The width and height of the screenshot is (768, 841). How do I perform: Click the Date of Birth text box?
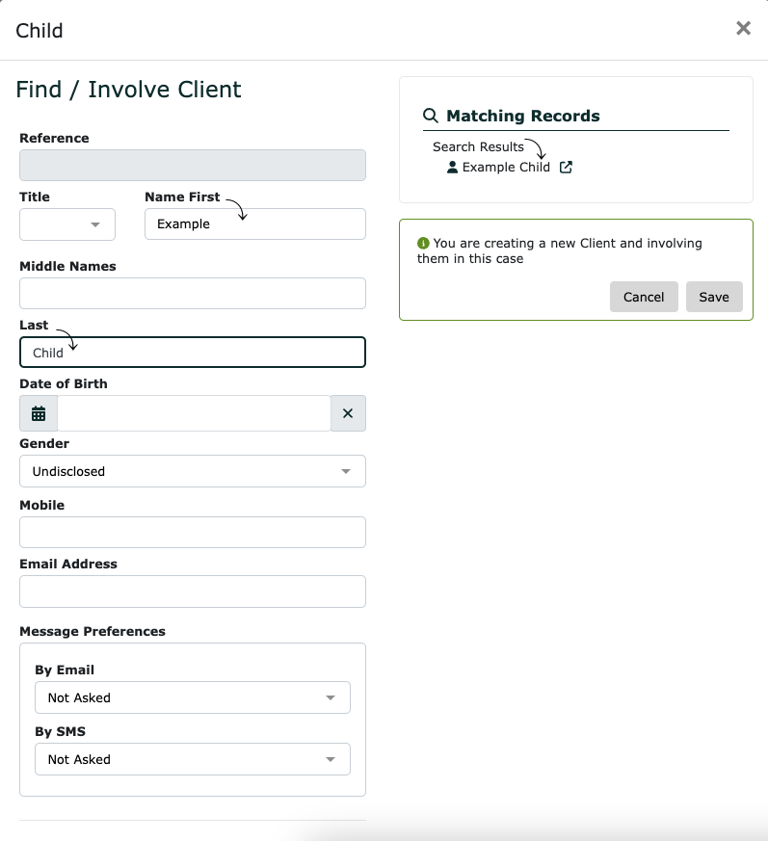click(195, 413)
